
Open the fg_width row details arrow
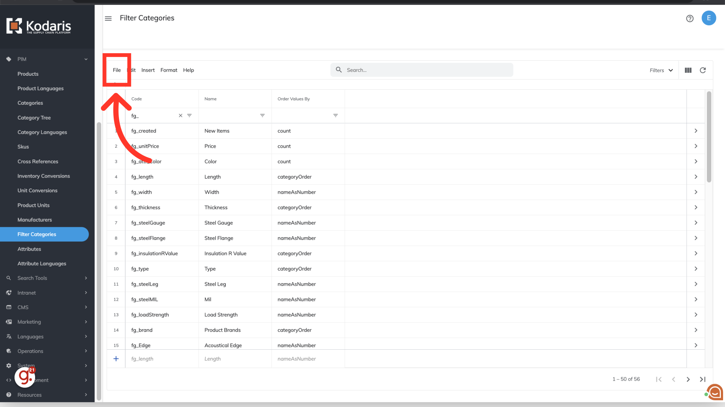click(x=696, y=192)
